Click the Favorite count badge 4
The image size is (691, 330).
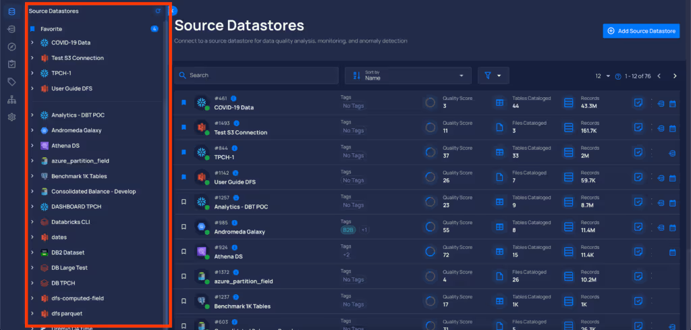pyautogui.click(x=155, y=29)
